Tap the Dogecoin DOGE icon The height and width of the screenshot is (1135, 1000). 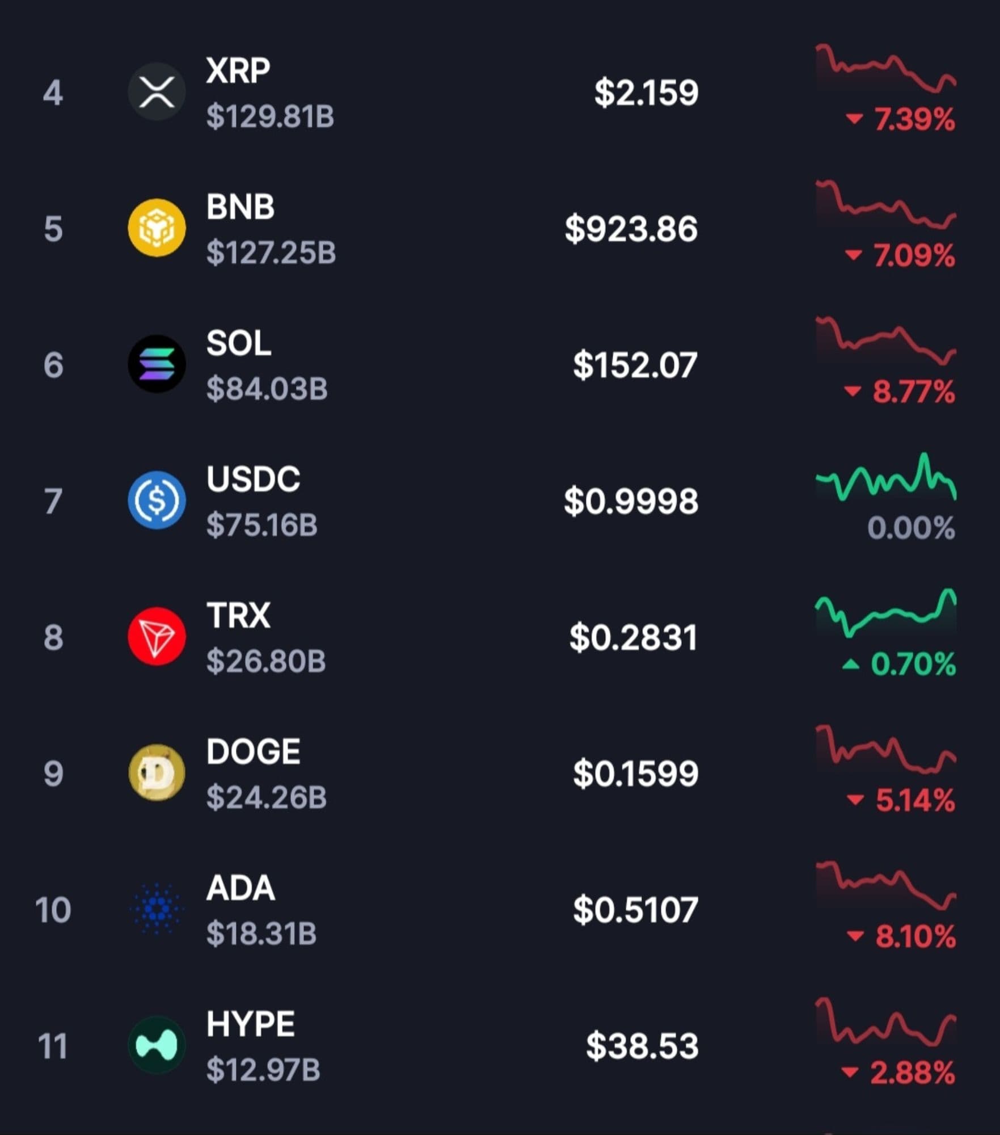[x=157, y=773]
